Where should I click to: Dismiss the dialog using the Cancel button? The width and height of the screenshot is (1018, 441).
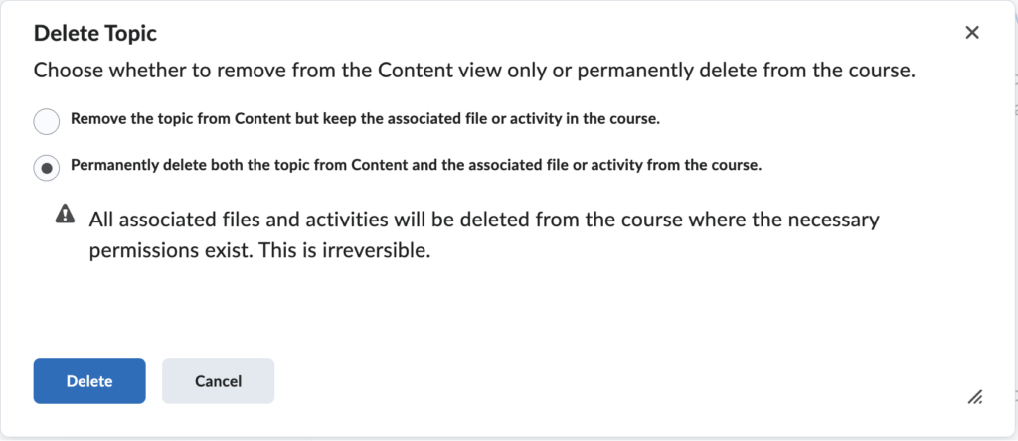pos(218,380)
